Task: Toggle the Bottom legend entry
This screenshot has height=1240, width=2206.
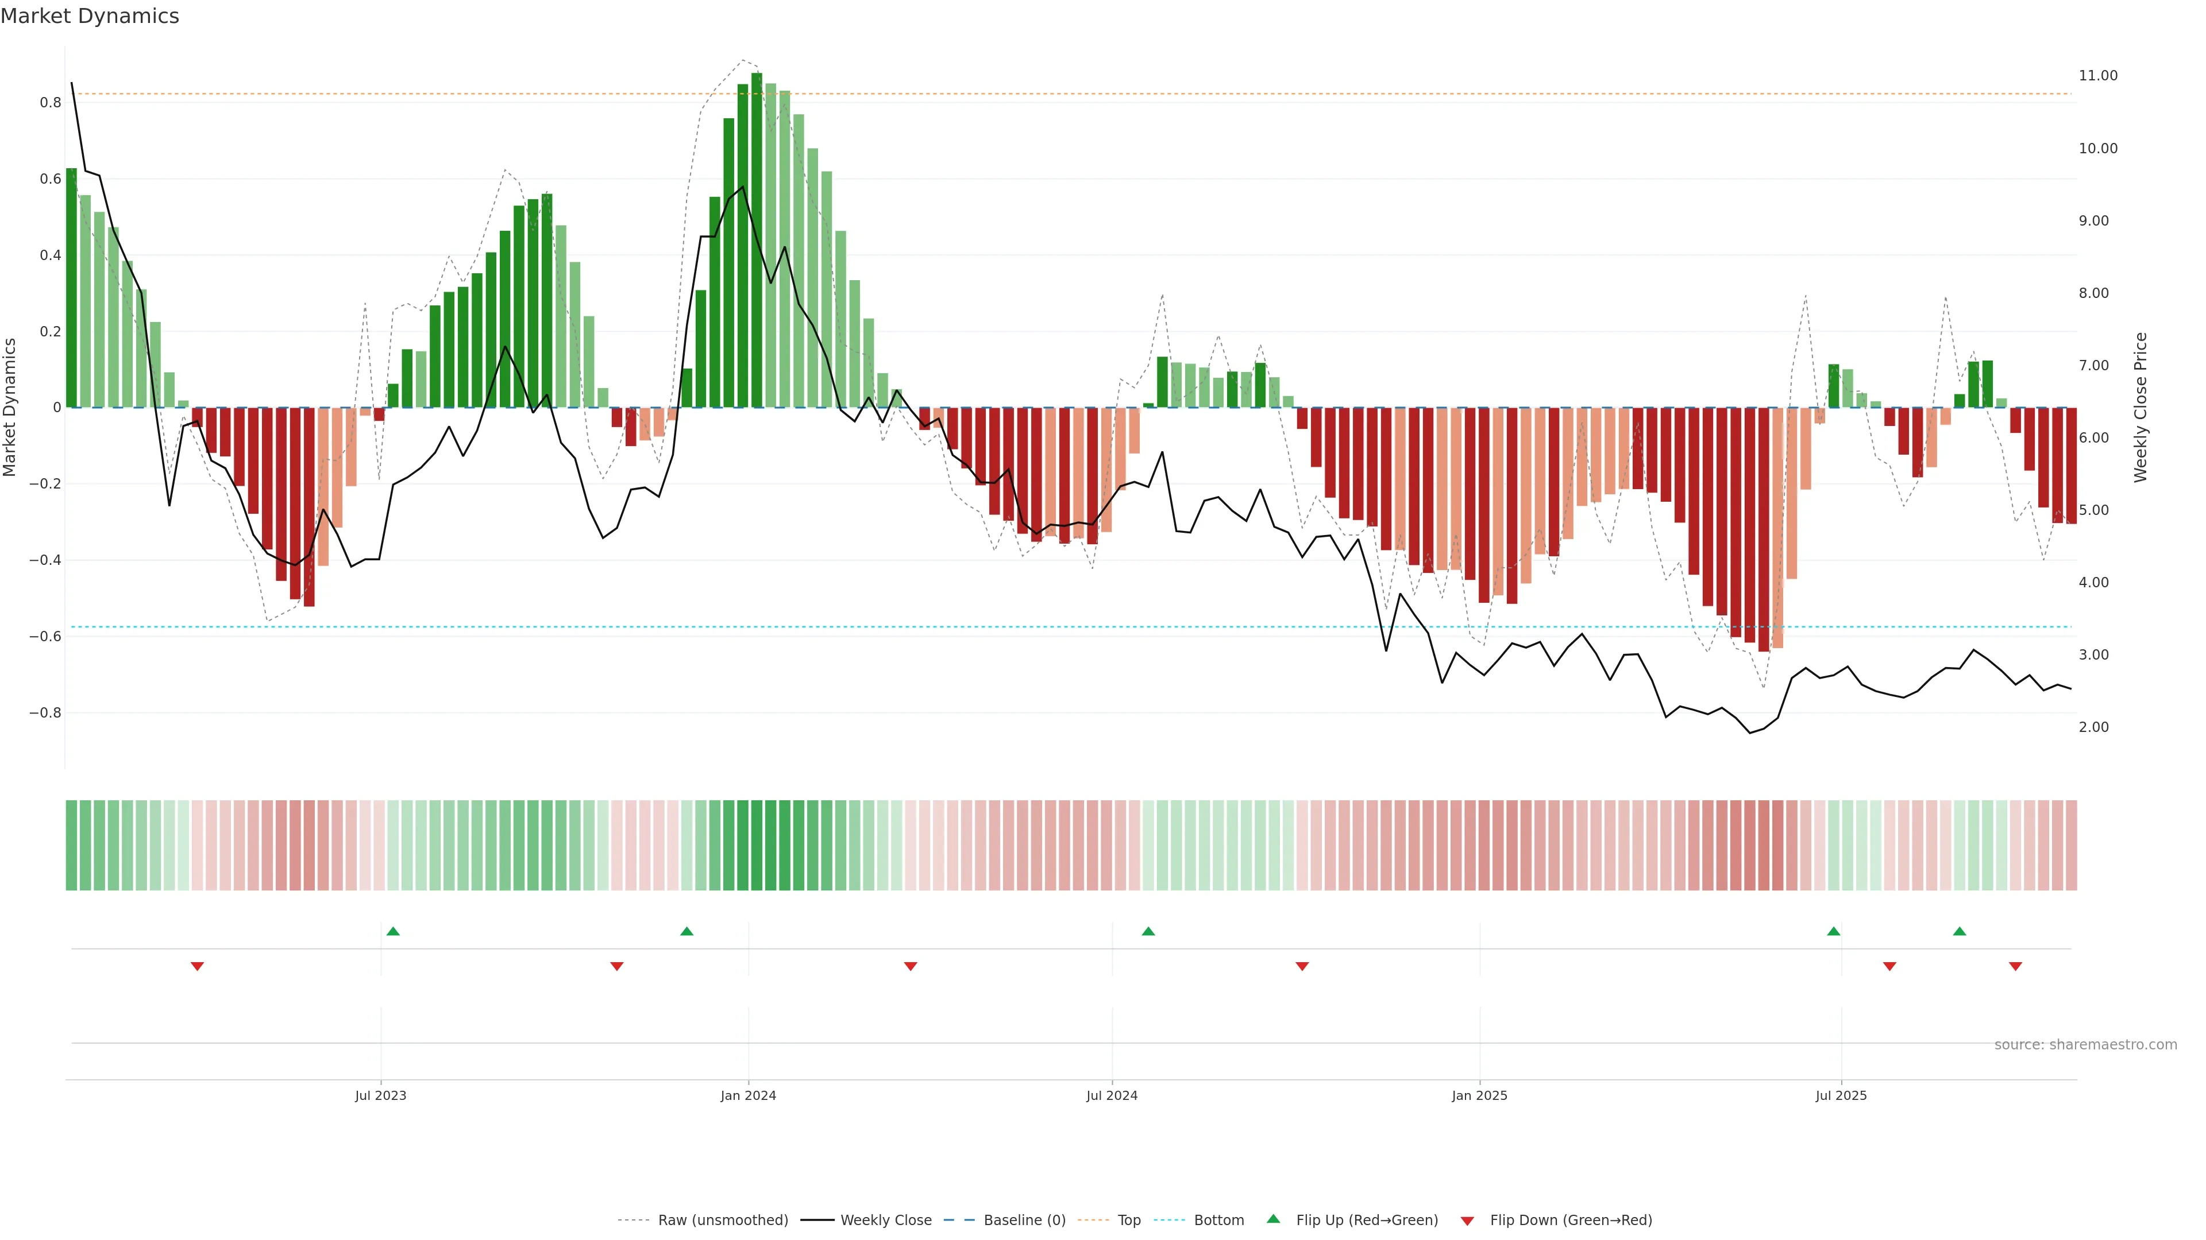Action: tap(1218, 1220)
